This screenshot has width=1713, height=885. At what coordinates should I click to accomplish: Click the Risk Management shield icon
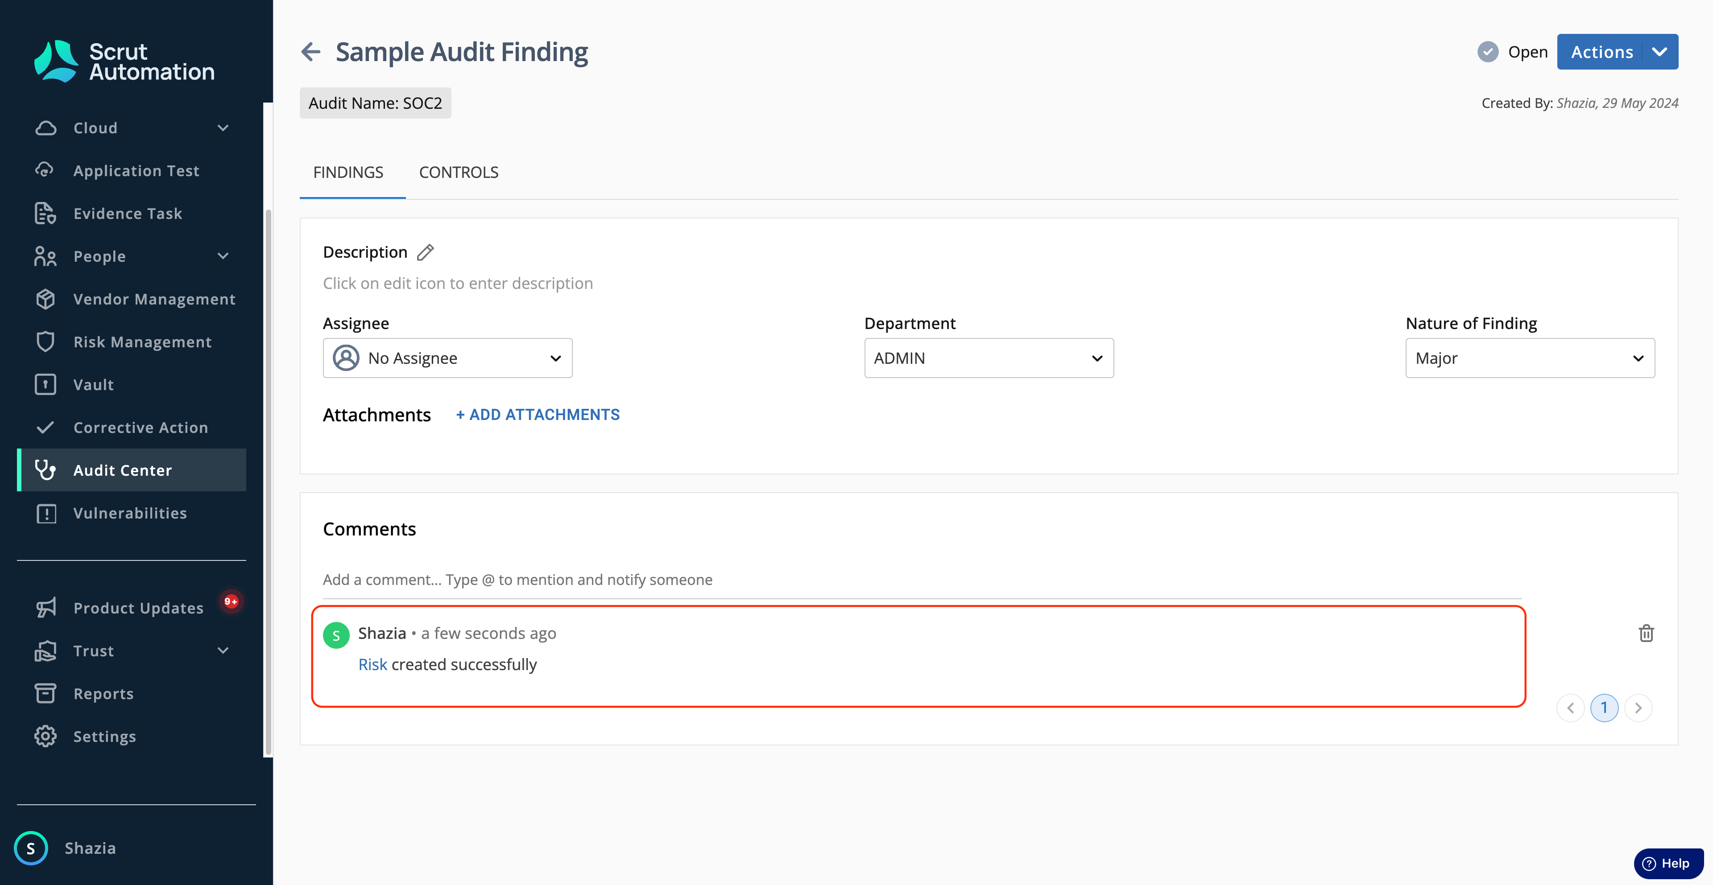pyautogui.click(x=45, y=342)
